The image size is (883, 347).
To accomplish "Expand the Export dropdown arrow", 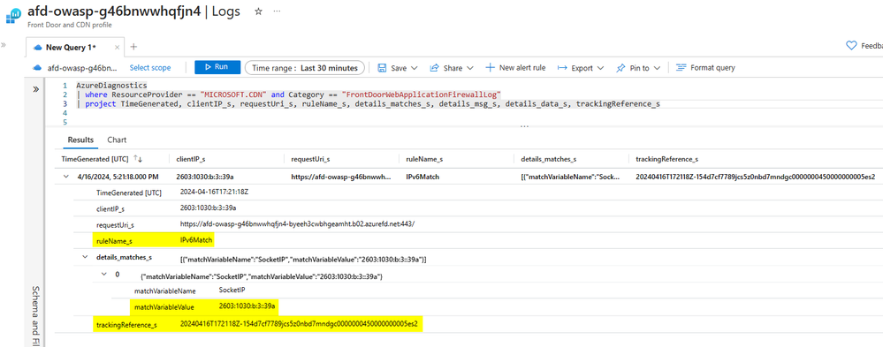I will pos(600,68).
